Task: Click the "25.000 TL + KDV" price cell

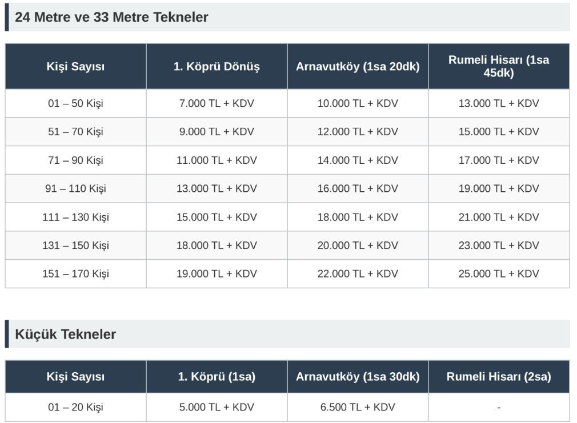Action: 499,274
